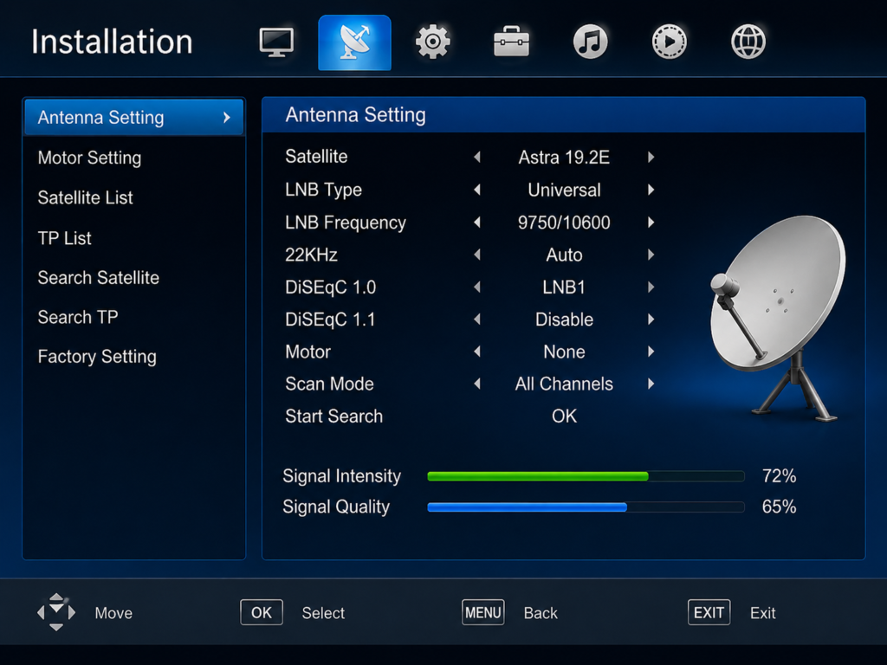This screenshot has height=665, width=887.
Task: Click the satellite dish illustration
Action: click(x=780, y=318)
